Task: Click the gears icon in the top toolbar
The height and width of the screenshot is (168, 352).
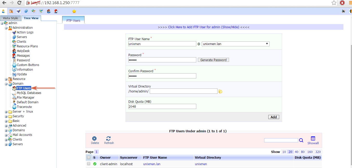Action: click(18, 11)
